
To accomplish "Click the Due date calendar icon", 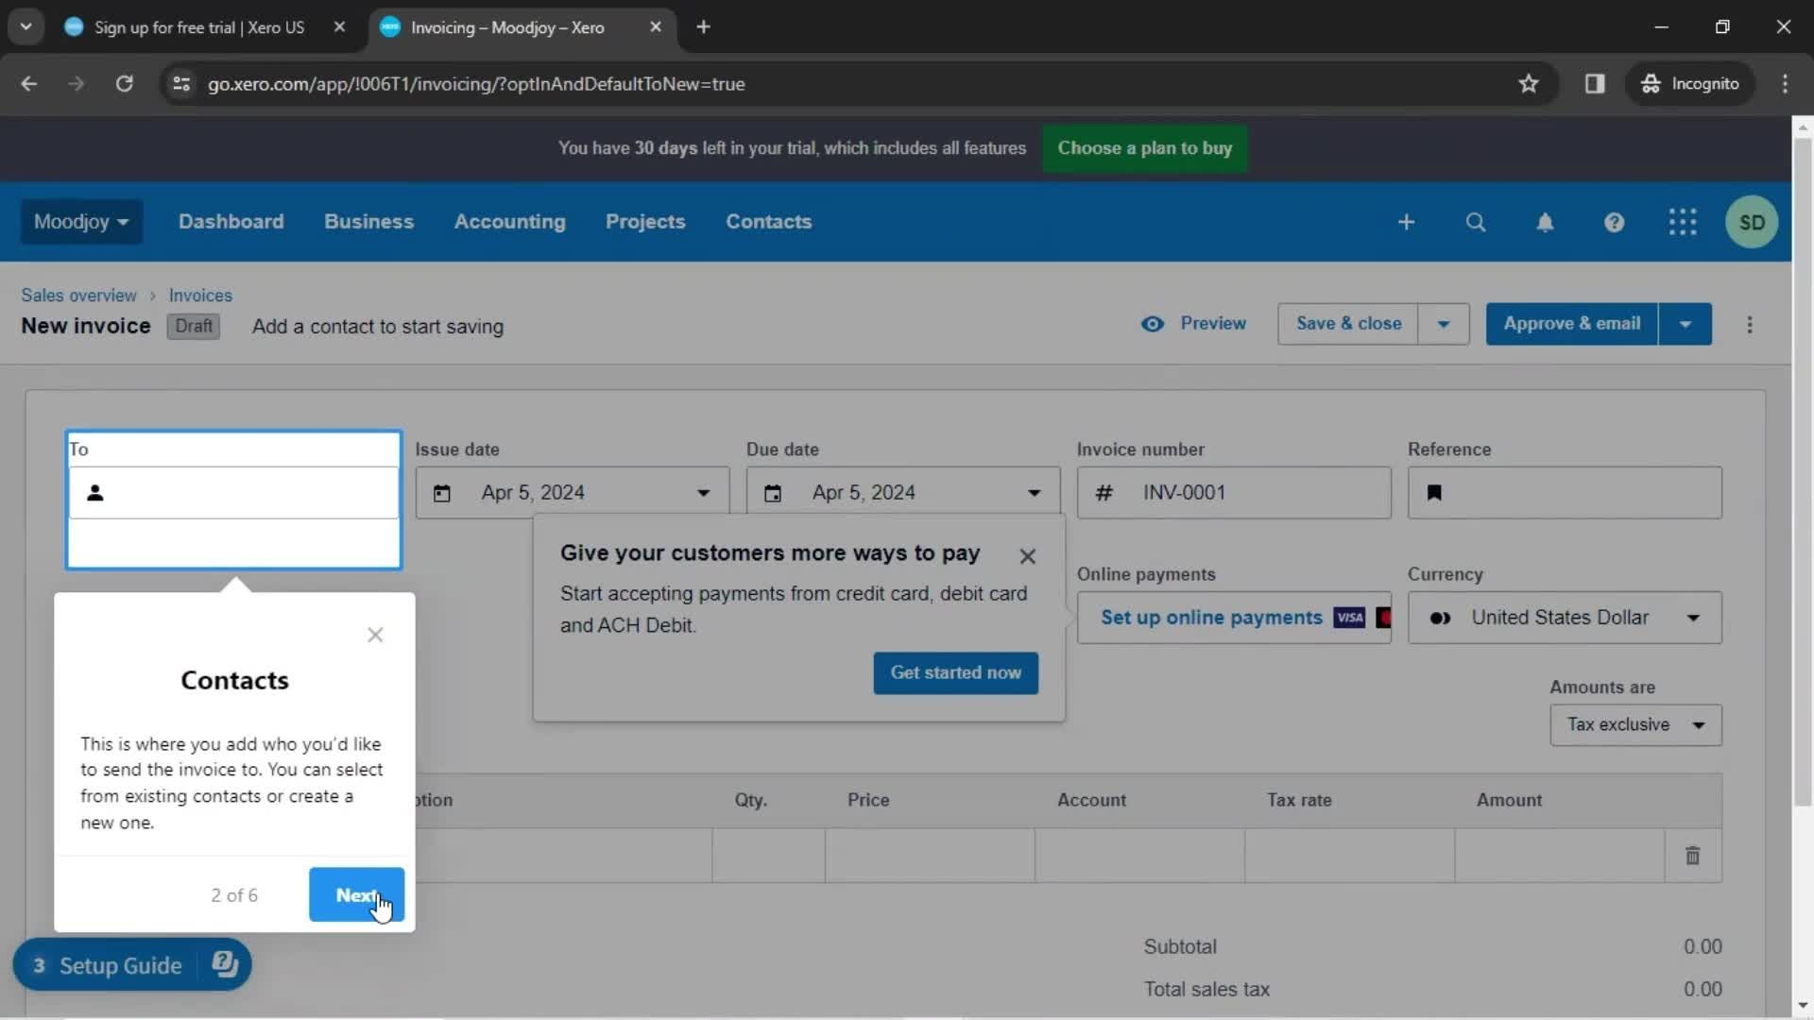I will [773, 493].
